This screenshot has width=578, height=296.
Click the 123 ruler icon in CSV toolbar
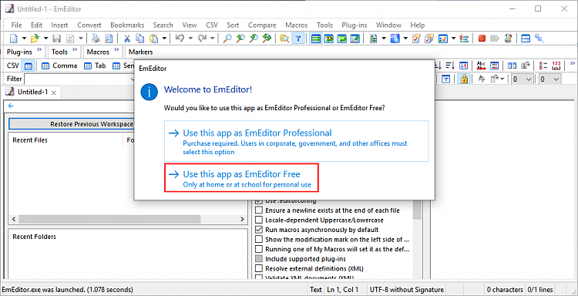(556, 66)
